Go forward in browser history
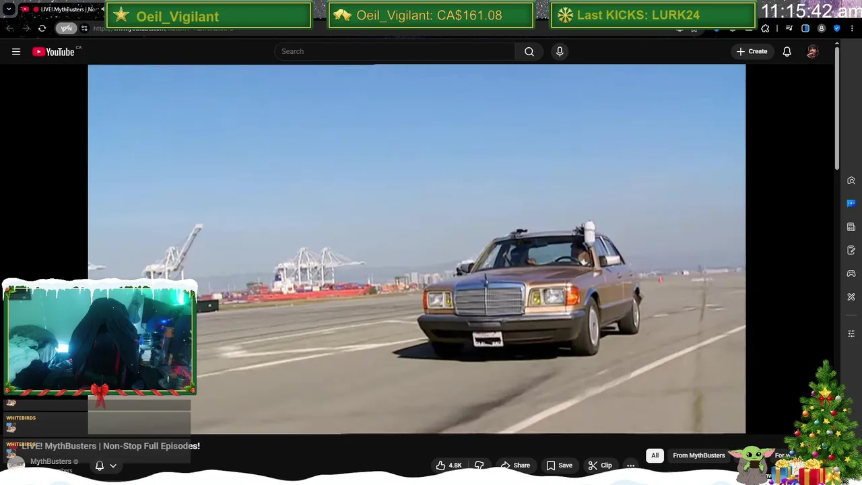Viewport: 862px width, 485px height. point(26,28)
